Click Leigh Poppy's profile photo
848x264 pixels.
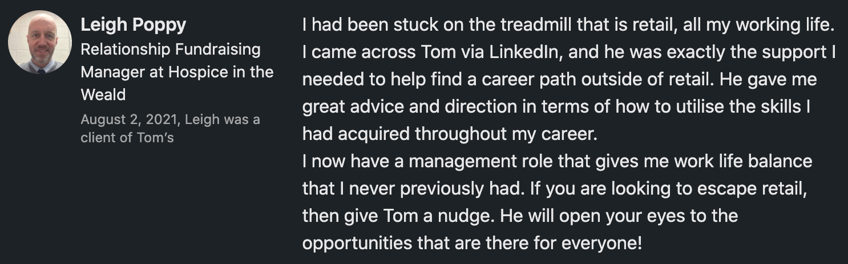click(x=40, y=42)
